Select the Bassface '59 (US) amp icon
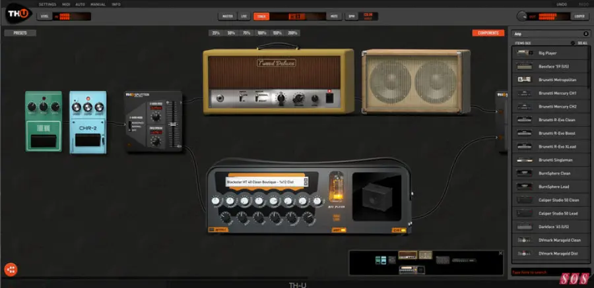 [x=525, y=66]
